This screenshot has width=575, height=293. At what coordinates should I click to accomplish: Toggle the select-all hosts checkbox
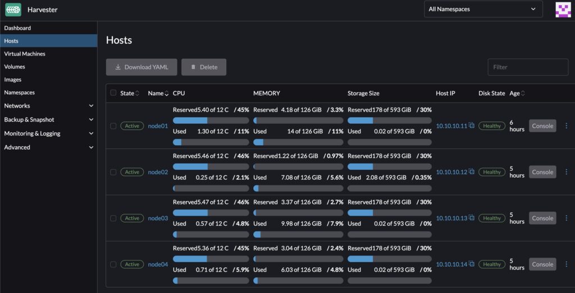click(x=113, y=93)
